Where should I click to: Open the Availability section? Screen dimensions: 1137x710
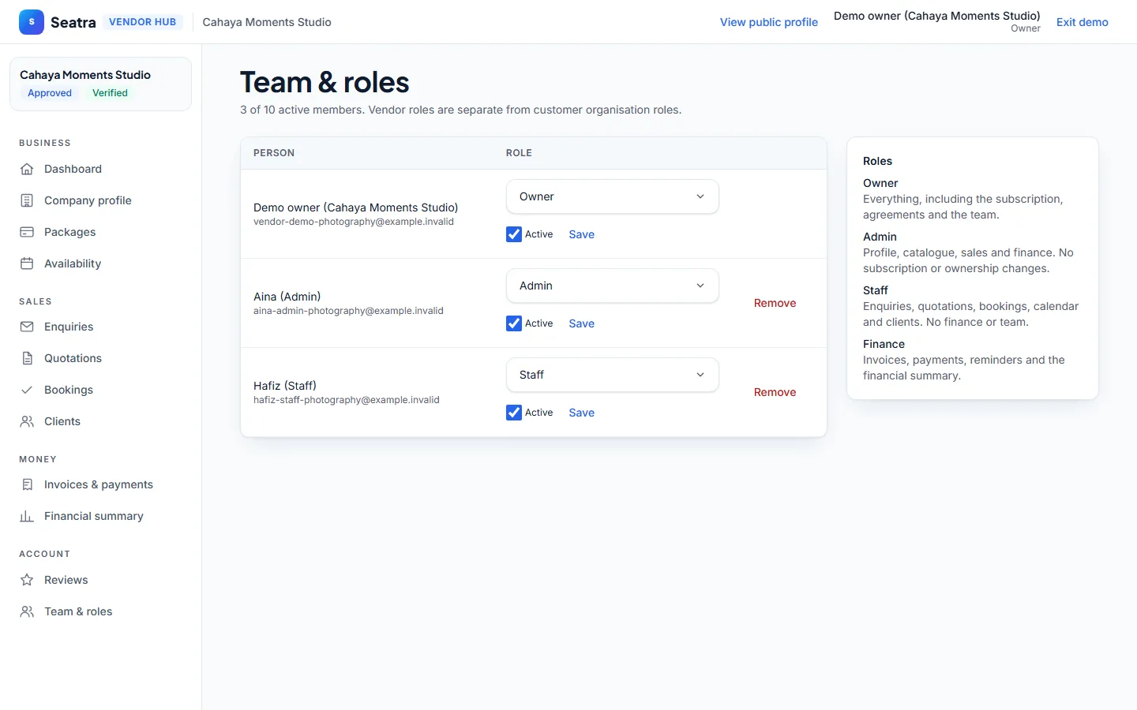pos(100,263)
